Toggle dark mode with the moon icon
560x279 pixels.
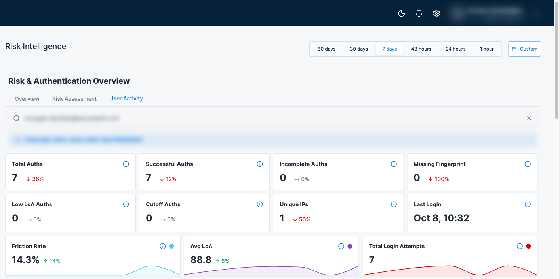(x=402, y=13)
